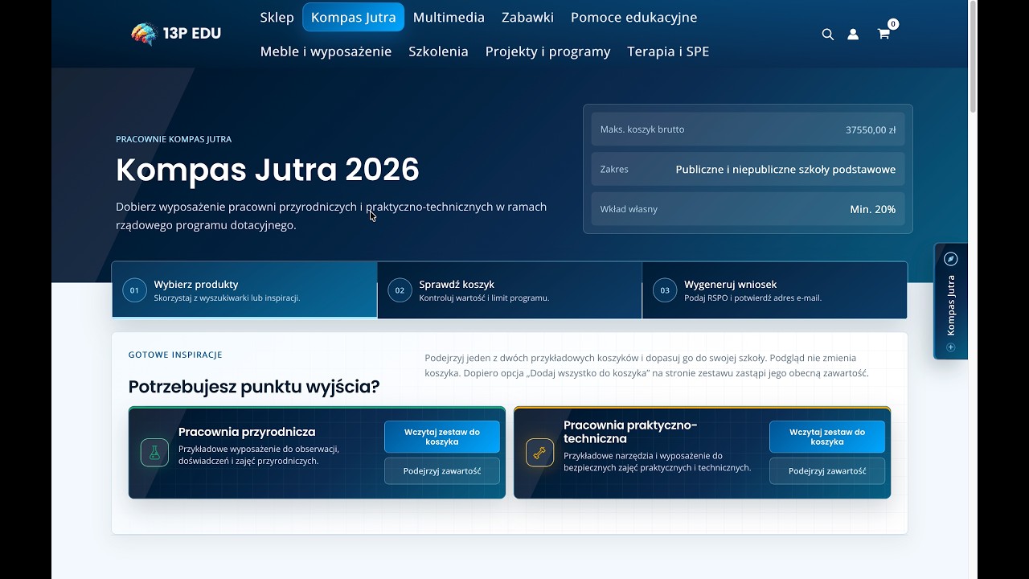Image resolution: width=1029 pixels, height=579 pixels.
Task: Open Meble i wyposażenie menu item
Action: coord(326,51)
